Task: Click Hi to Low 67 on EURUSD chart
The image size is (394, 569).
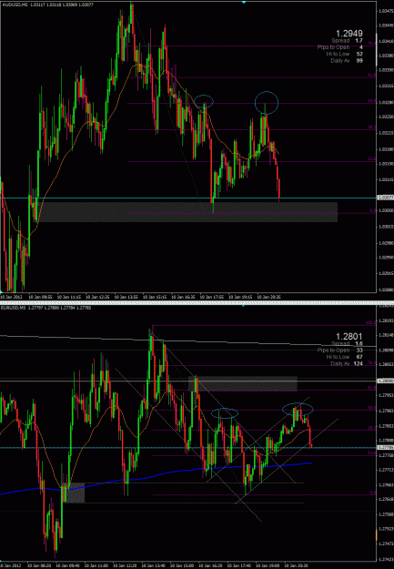Action: pos(344,357)
